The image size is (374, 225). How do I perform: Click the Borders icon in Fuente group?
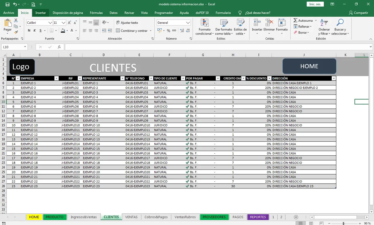tap(52, 30)
